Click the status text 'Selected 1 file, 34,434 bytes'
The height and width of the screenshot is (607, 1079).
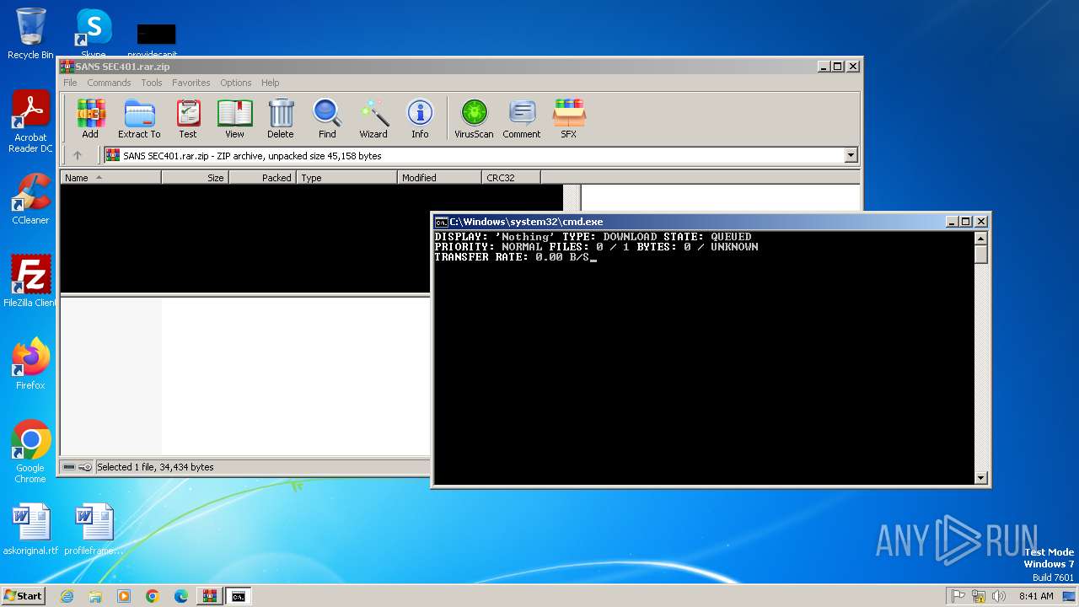[x=156, y=467]
